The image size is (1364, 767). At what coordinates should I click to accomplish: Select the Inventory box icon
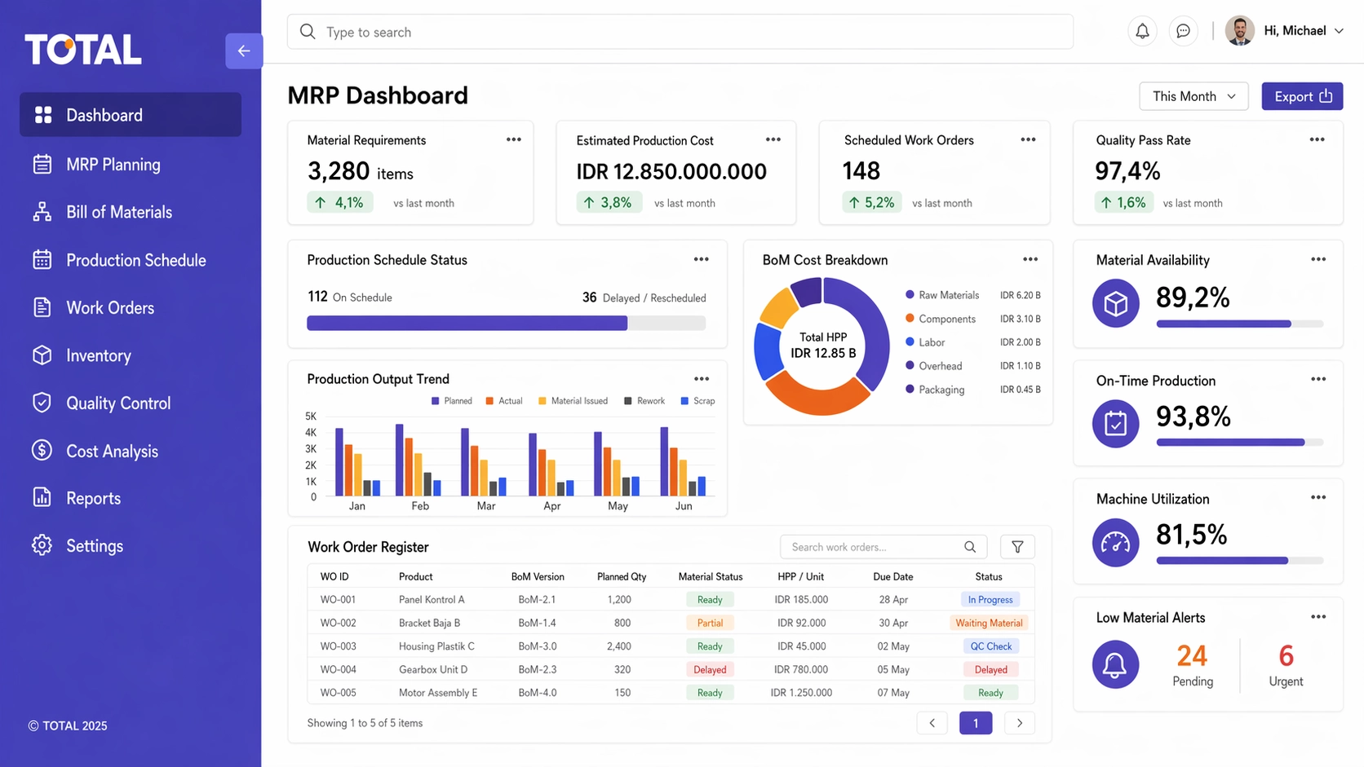(42, 355)
